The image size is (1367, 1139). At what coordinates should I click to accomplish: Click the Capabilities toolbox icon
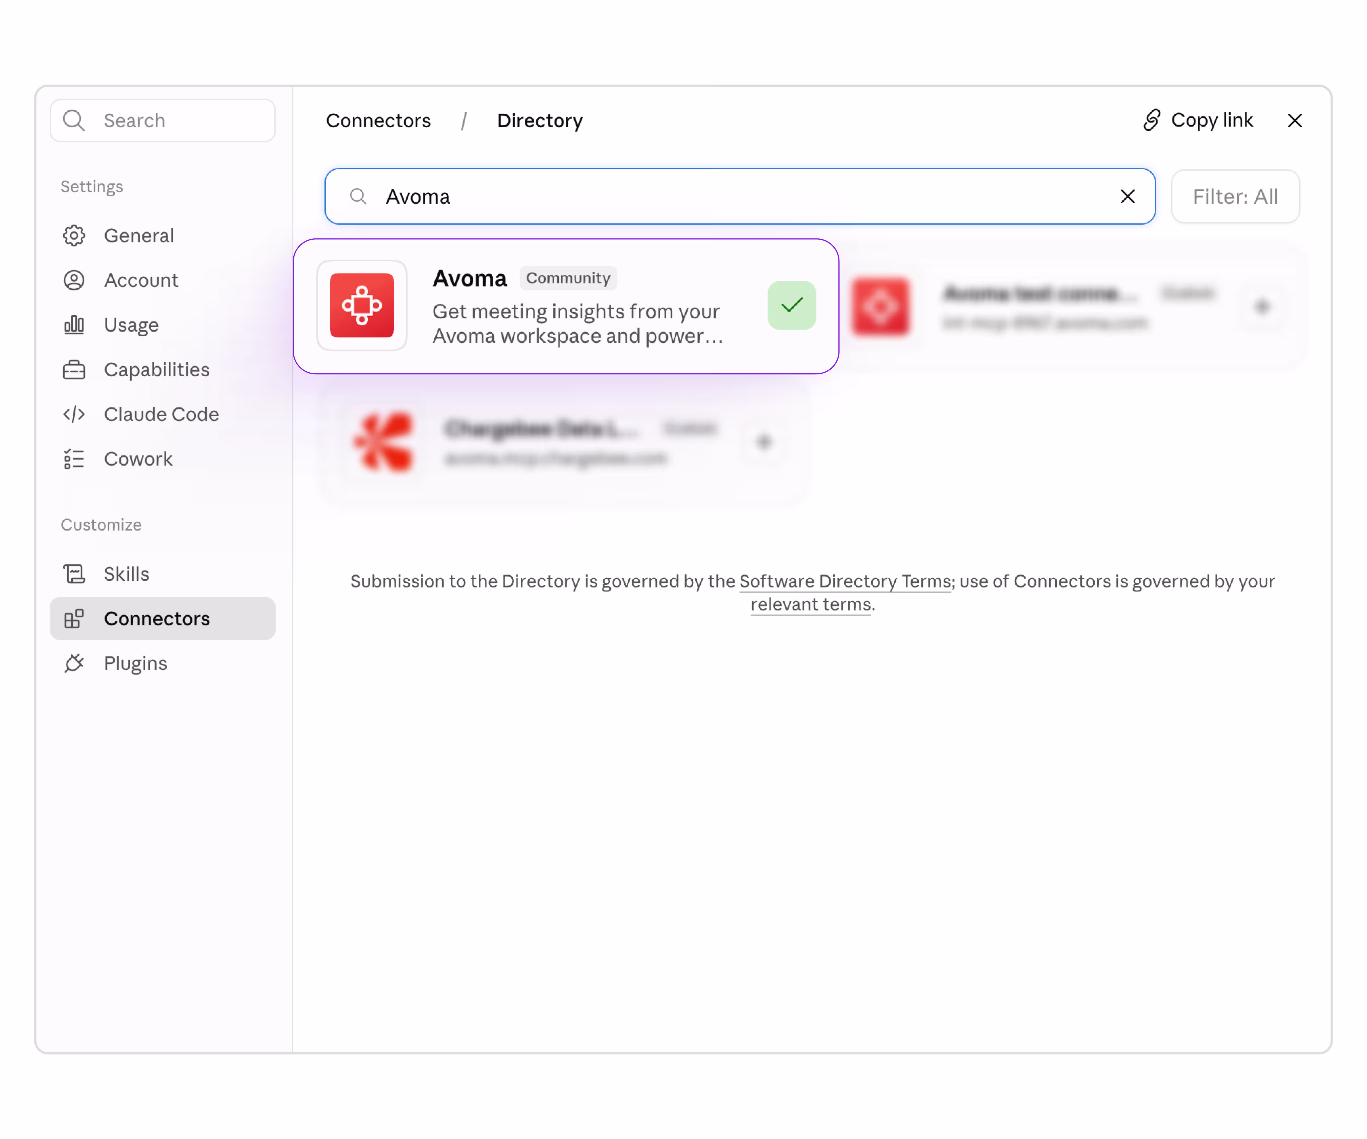click(x=74, y=370)
